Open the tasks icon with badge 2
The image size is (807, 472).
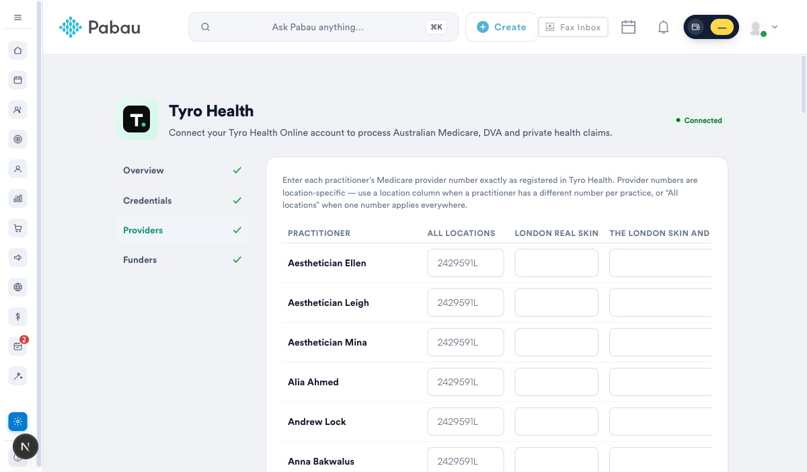pyautogui.click(x=18, y=346)
